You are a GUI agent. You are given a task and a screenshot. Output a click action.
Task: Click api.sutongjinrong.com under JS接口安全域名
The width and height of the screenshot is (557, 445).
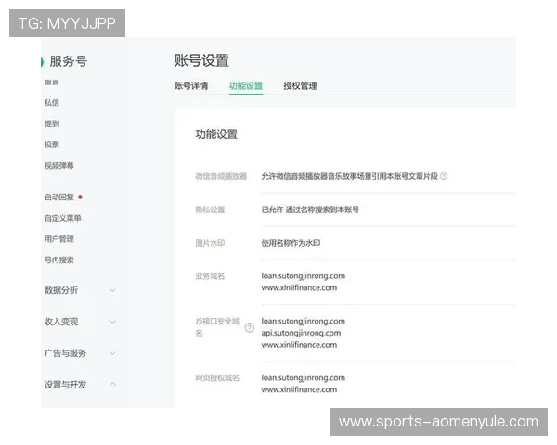[301, 333]
